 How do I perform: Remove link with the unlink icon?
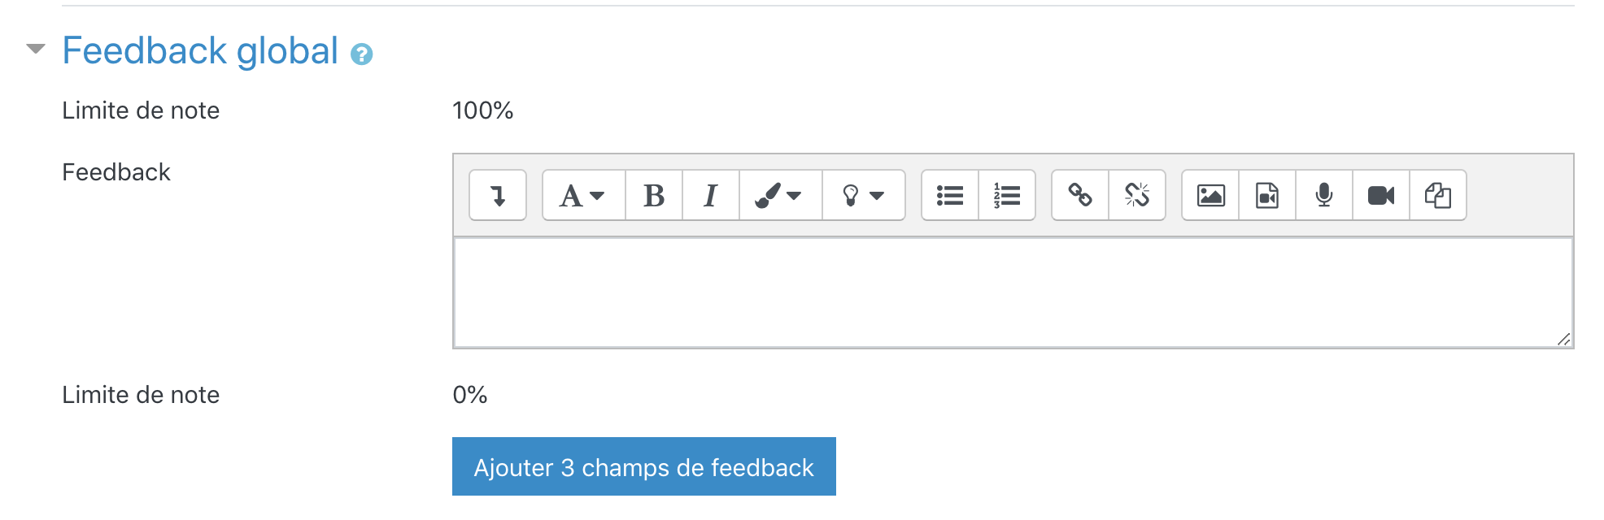tap(1137, 195)
